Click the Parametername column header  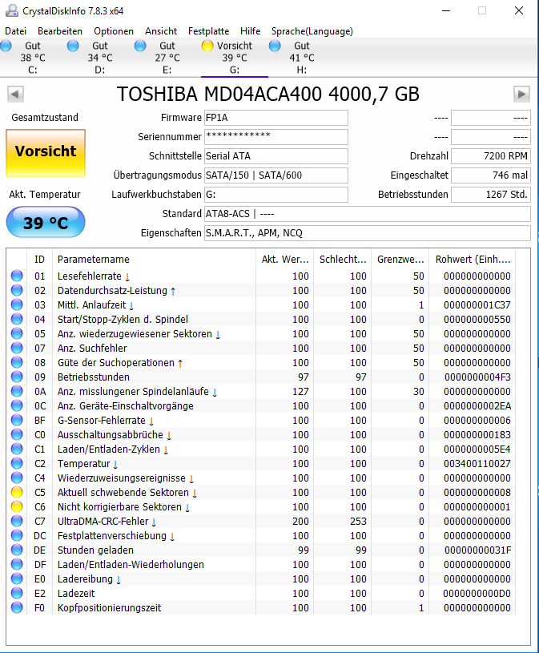(x=154, y=259)
